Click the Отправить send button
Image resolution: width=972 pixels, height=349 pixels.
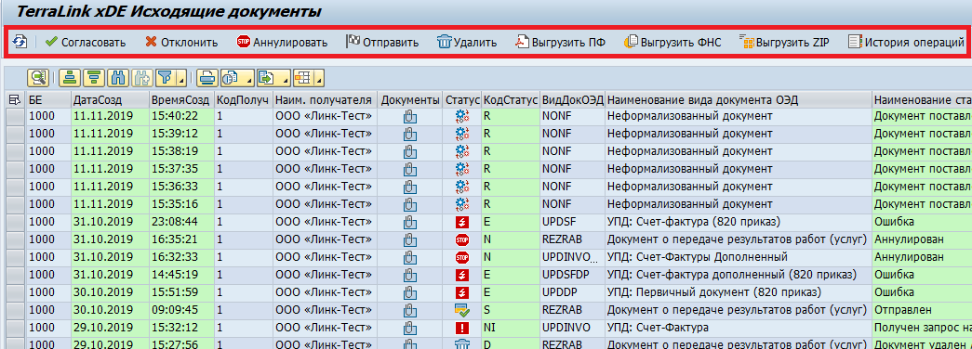pos(382,42)
